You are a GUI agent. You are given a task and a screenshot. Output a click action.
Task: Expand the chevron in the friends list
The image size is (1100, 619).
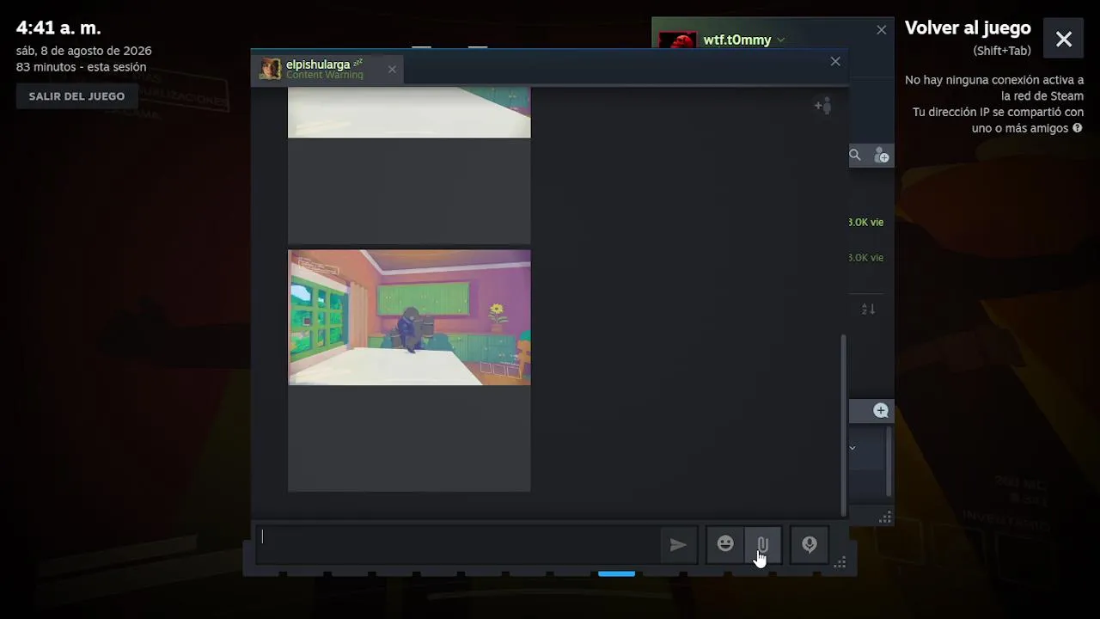tap(852, 448)
